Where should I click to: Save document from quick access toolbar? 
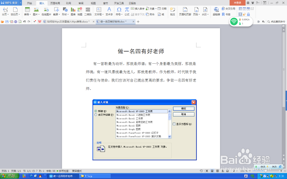[x=7, y=22]
